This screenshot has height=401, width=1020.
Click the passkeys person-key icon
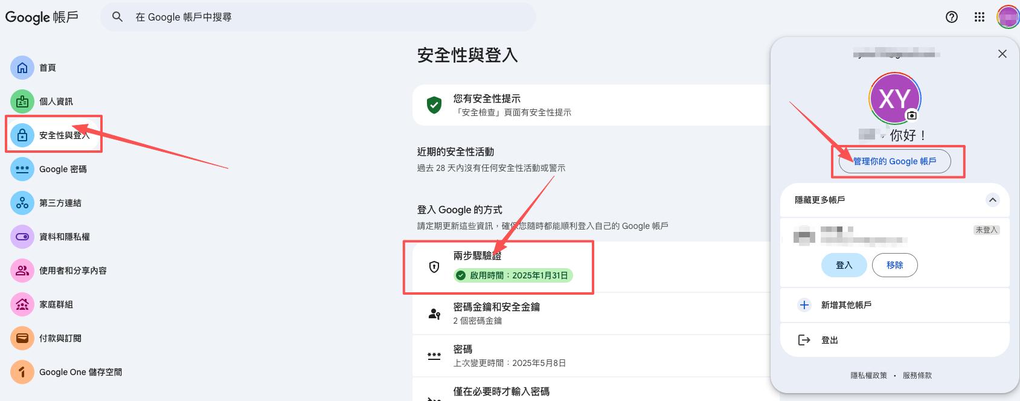[x=434, y=313]
